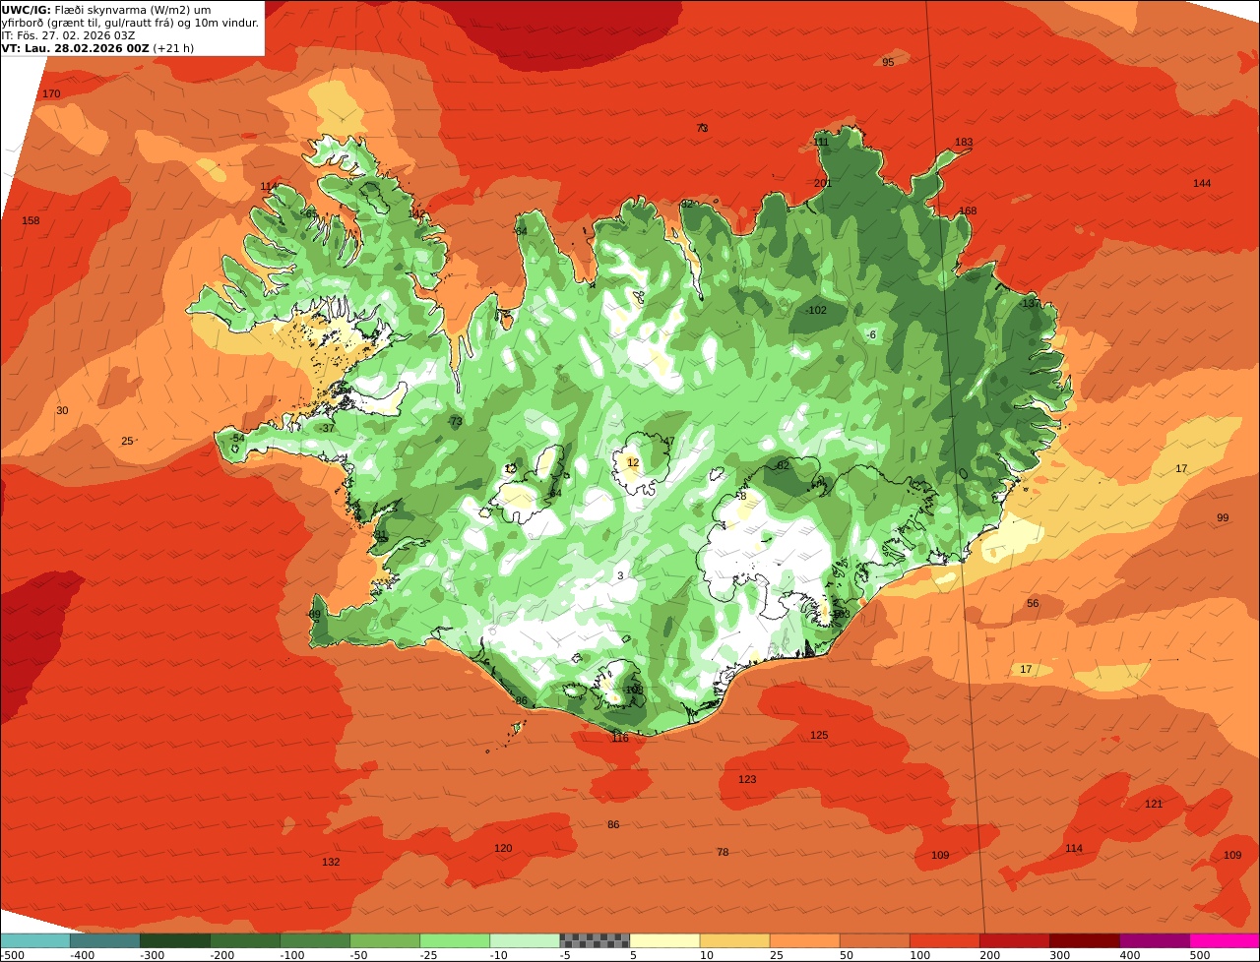Click the map value 99
1260x962 pixels.
(x=1223, y=518)
